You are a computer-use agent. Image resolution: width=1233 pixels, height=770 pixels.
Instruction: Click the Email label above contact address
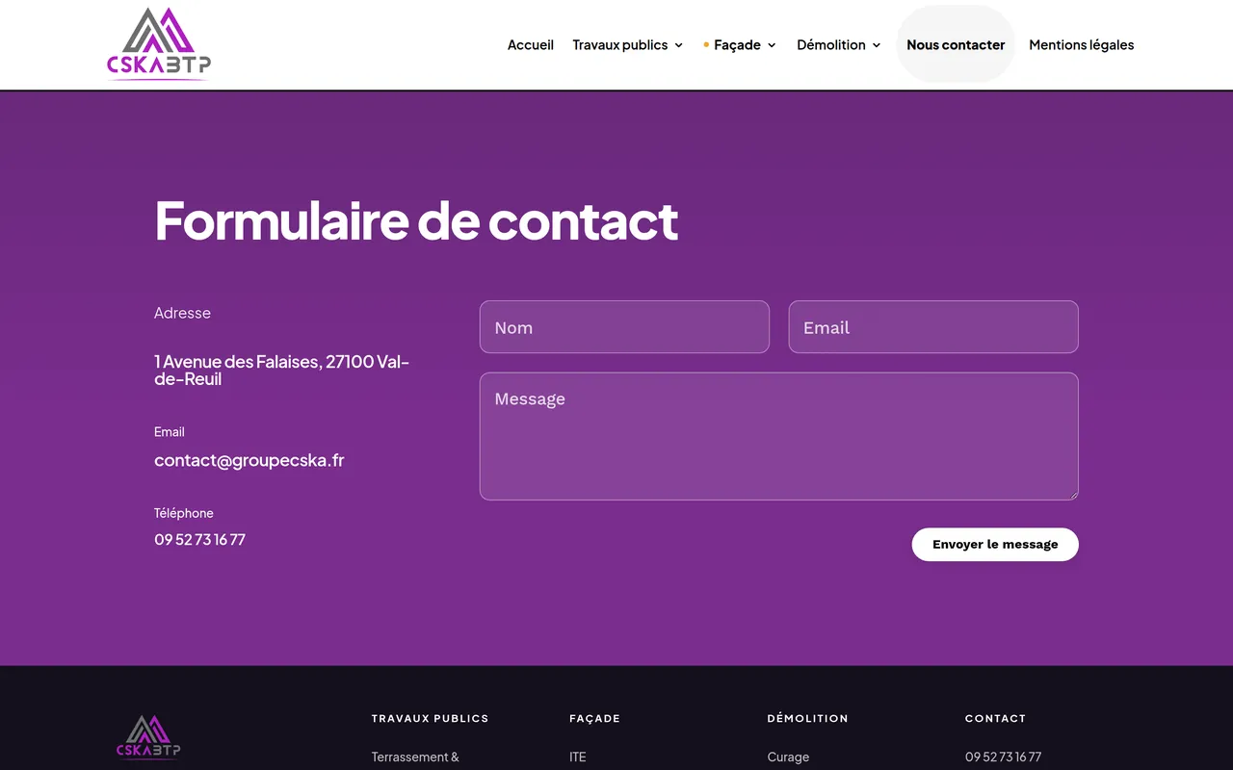click(170, 432)
